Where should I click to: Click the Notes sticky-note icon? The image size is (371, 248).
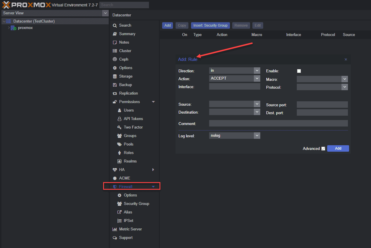point(115,42)
